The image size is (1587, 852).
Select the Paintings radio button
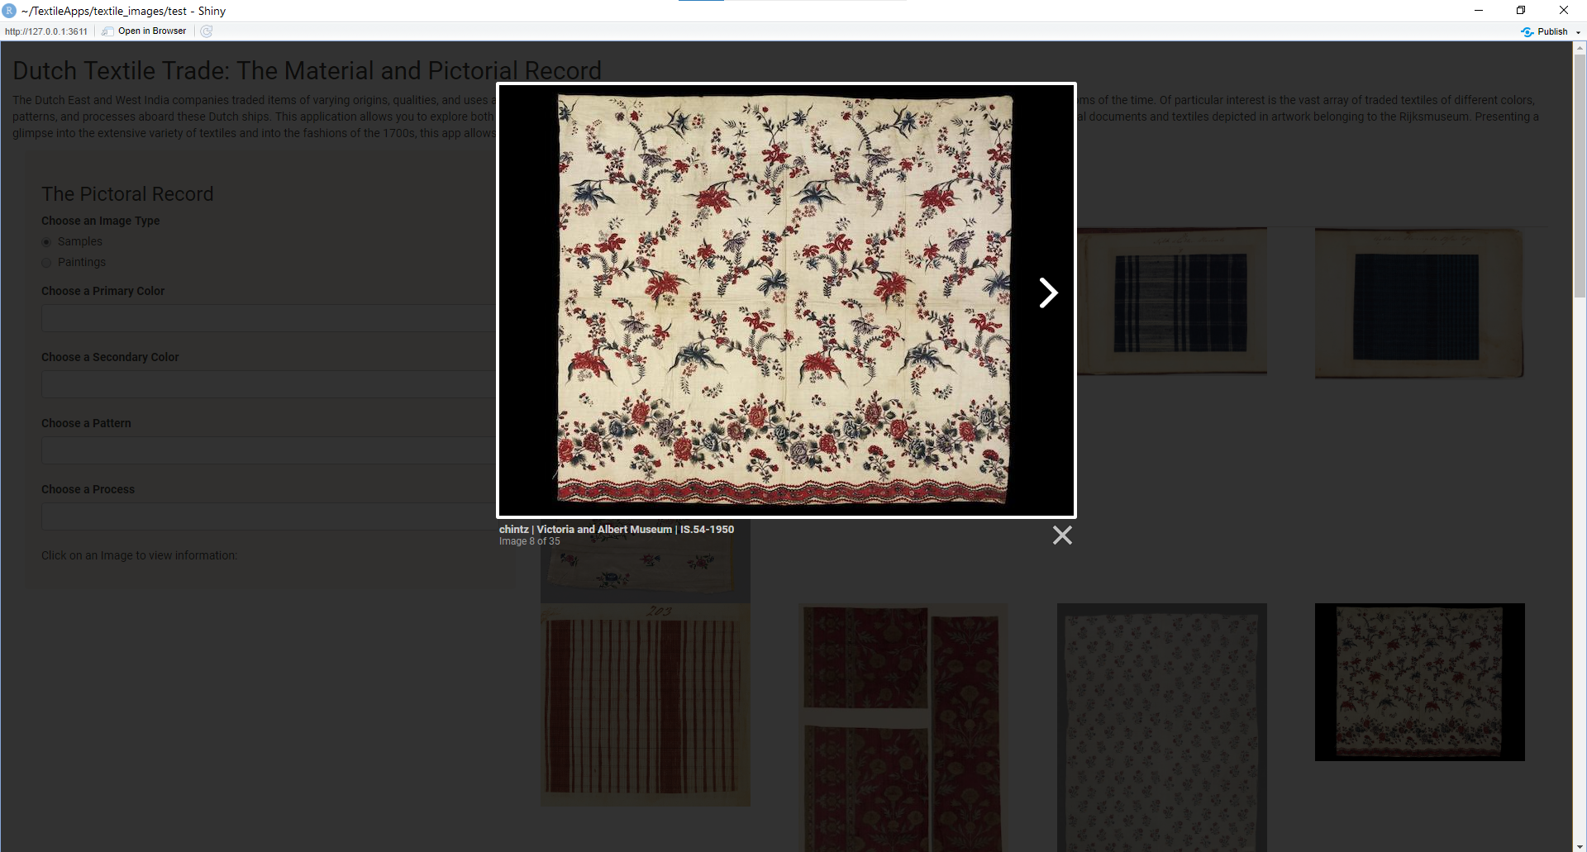click(46, 263)
